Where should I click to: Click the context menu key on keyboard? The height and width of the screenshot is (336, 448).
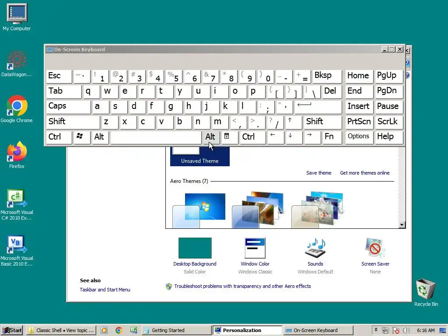(x=230, y=137)
